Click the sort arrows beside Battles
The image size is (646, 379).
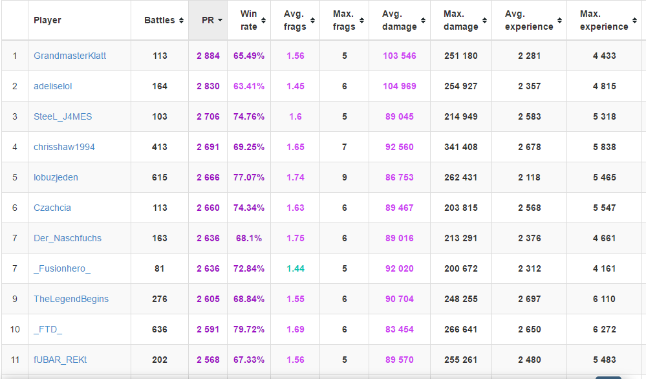point(180,20)
